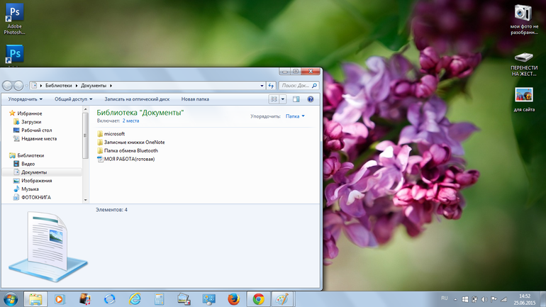546x307 pixels.
Task: Open the Упорядочить menu
Action: [25, 99]
